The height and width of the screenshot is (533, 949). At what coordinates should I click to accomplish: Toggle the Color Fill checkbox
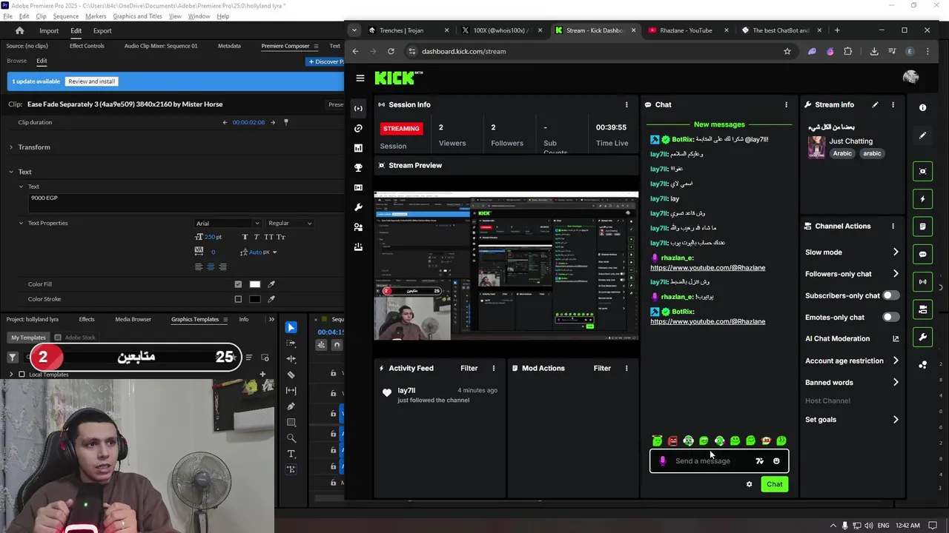coord(238,284)
